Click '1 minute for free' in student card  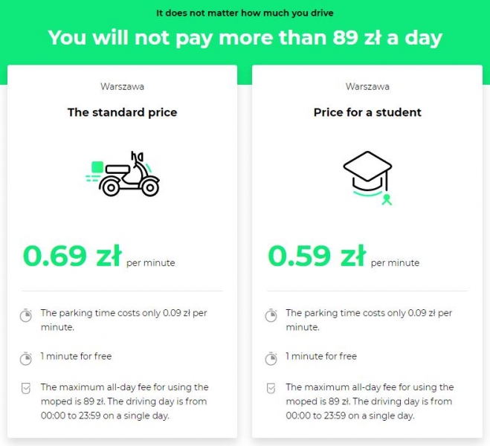(x=321, y=356)
